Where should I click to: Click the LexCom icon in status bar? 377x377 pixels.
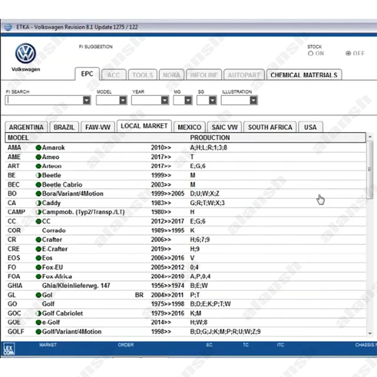pos(9,349)
